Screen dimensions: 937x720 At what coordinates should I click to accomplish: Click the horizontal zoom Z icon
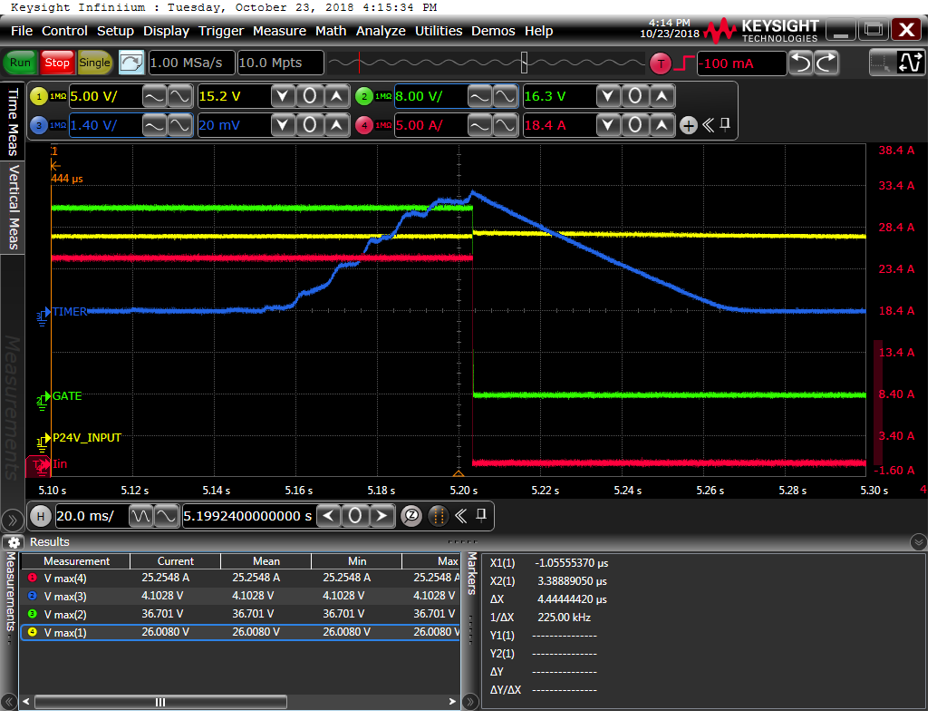[411, 516]
